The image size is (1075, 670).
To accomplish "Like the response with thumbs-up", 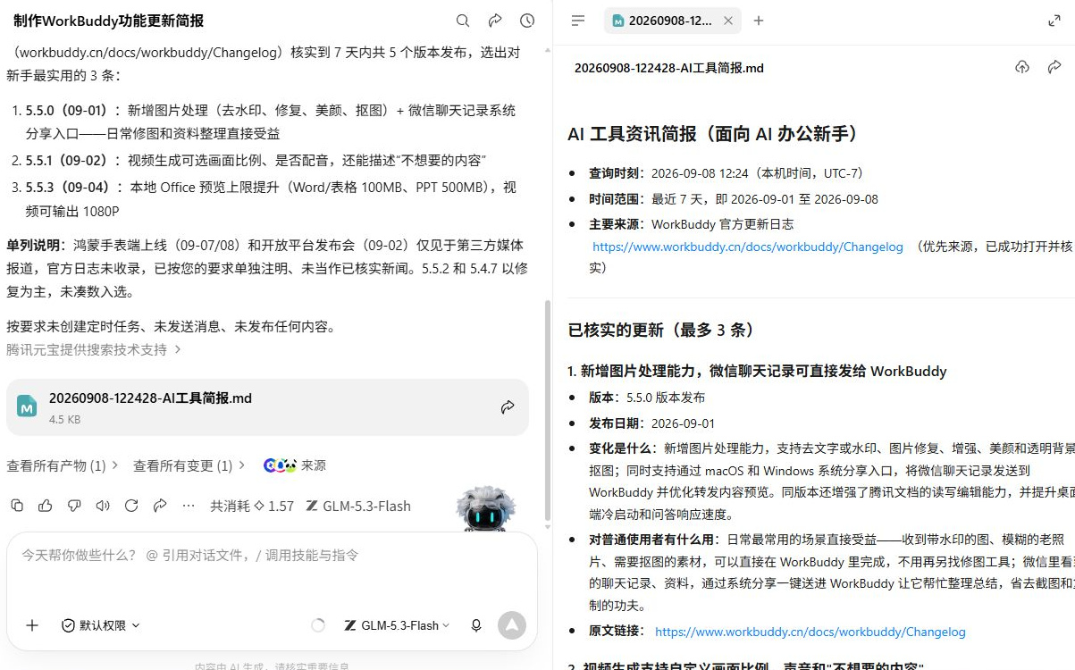I will (46, 506).
